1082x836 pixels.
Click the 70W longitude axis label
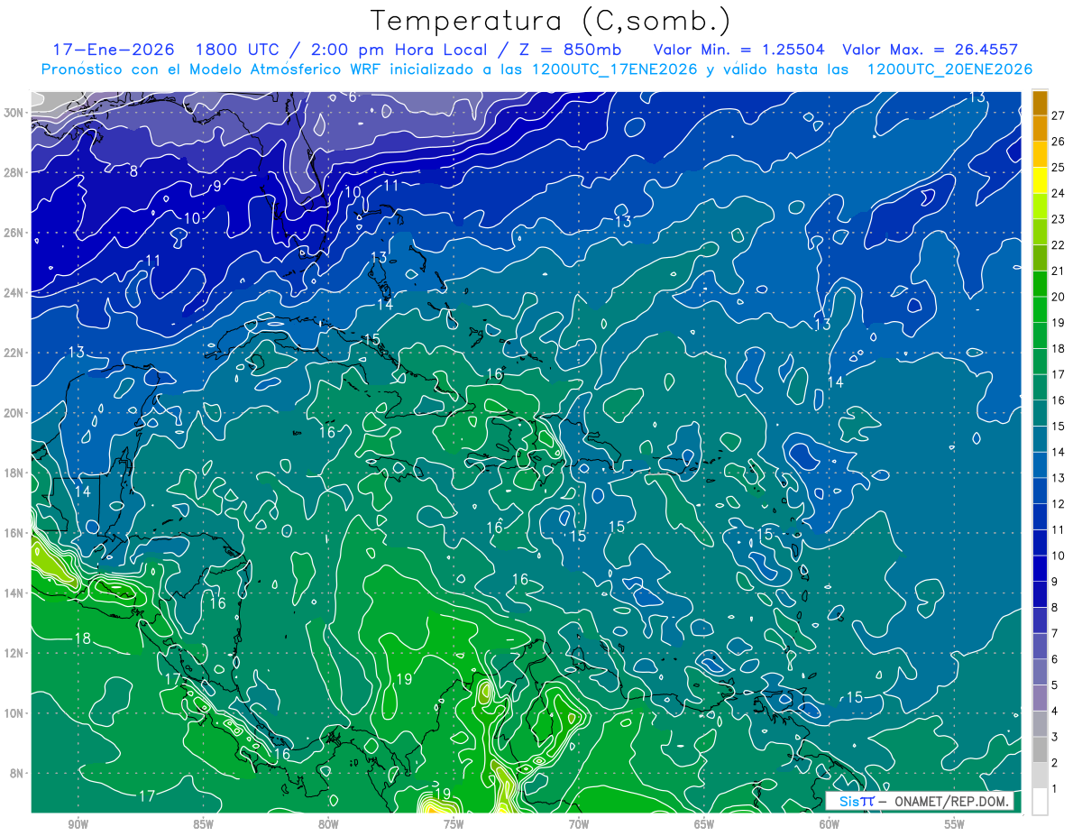[x=579, y=824]
